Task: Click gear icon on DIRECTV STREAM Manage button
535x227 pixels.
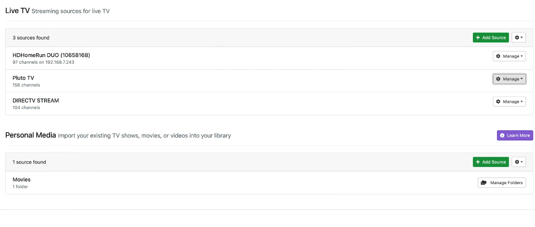Action: (x=498, y=102)
